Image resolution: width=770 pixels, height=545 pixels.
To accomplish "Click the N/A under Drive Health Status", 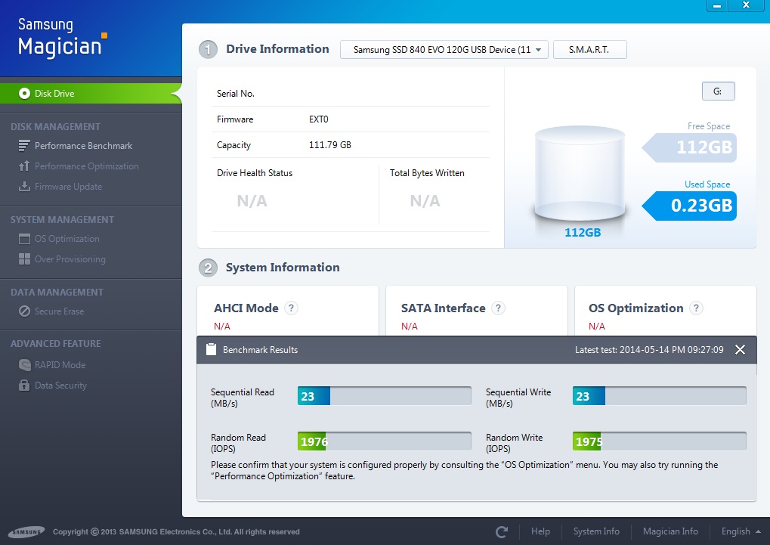I will pos(252,200).
